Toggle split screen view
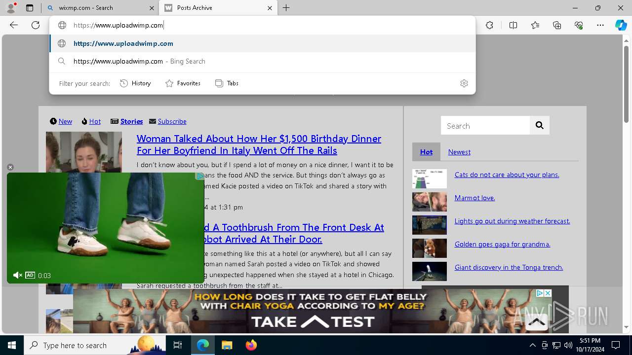632x355 pixels. 513,25
